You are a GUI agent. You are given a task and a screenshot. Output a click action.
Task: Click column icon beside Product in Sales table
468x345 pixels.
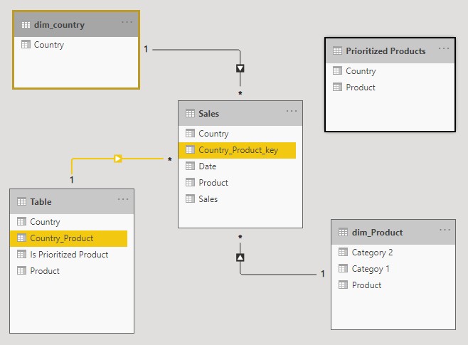[190, 182]
